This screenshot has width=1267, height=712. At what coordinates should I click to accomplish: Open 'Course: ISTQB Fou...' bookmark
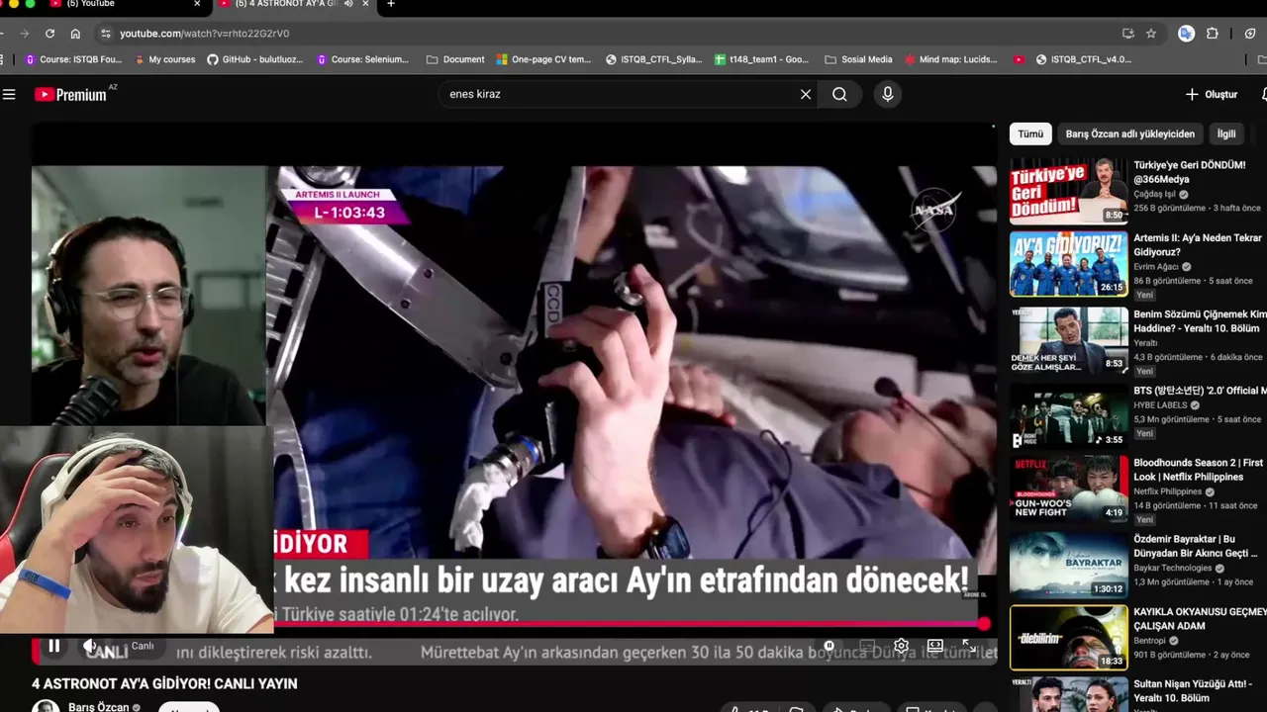73,59
